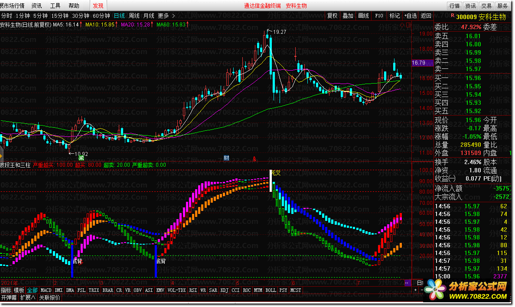515x307 pixels.
Task: Click the 开弹幕 button
Action: (x=9, y=297)
